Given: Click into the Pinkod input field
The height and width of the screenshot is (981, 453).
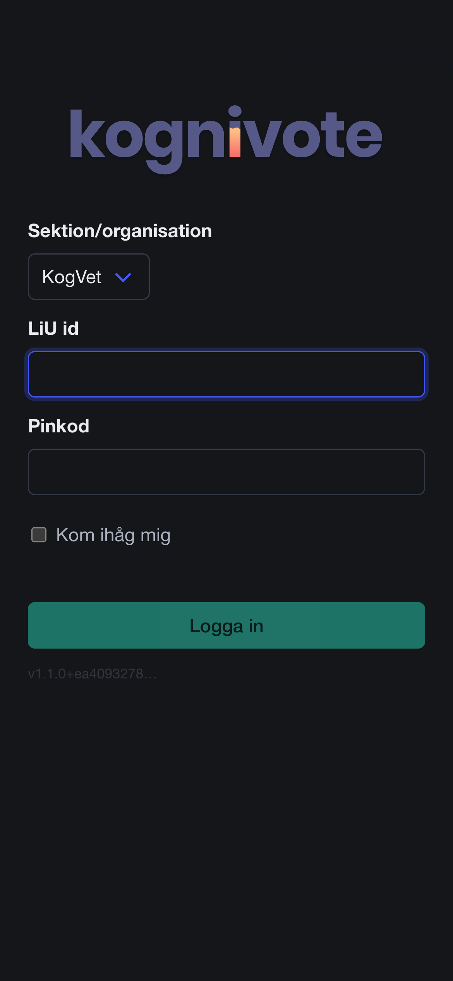Looking at the screenshot, I should pos(226,472).
